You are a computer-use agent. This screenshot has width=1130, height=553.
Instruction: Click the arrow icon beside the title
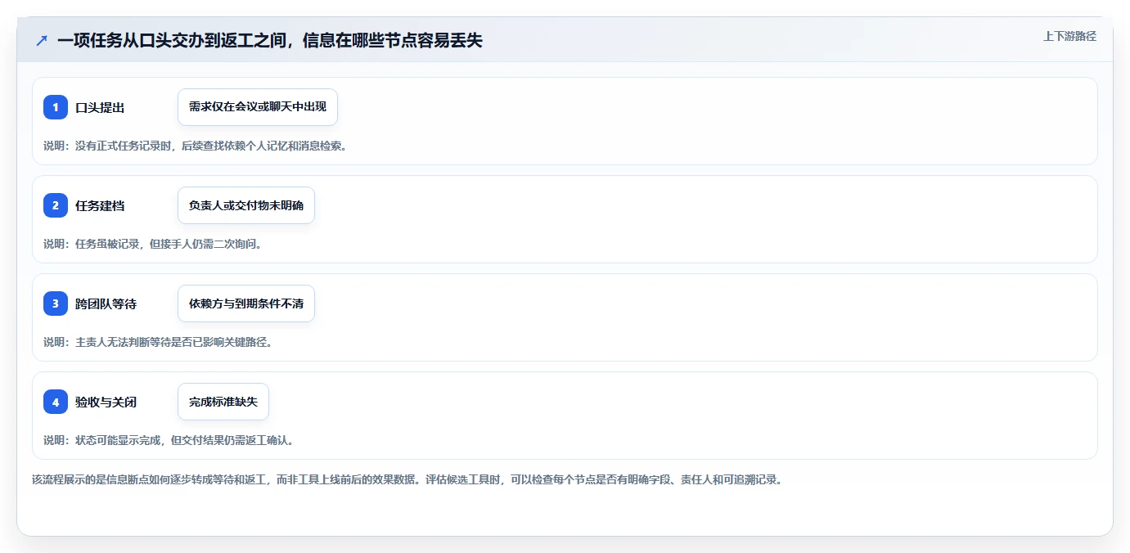(x=42, y=40)
